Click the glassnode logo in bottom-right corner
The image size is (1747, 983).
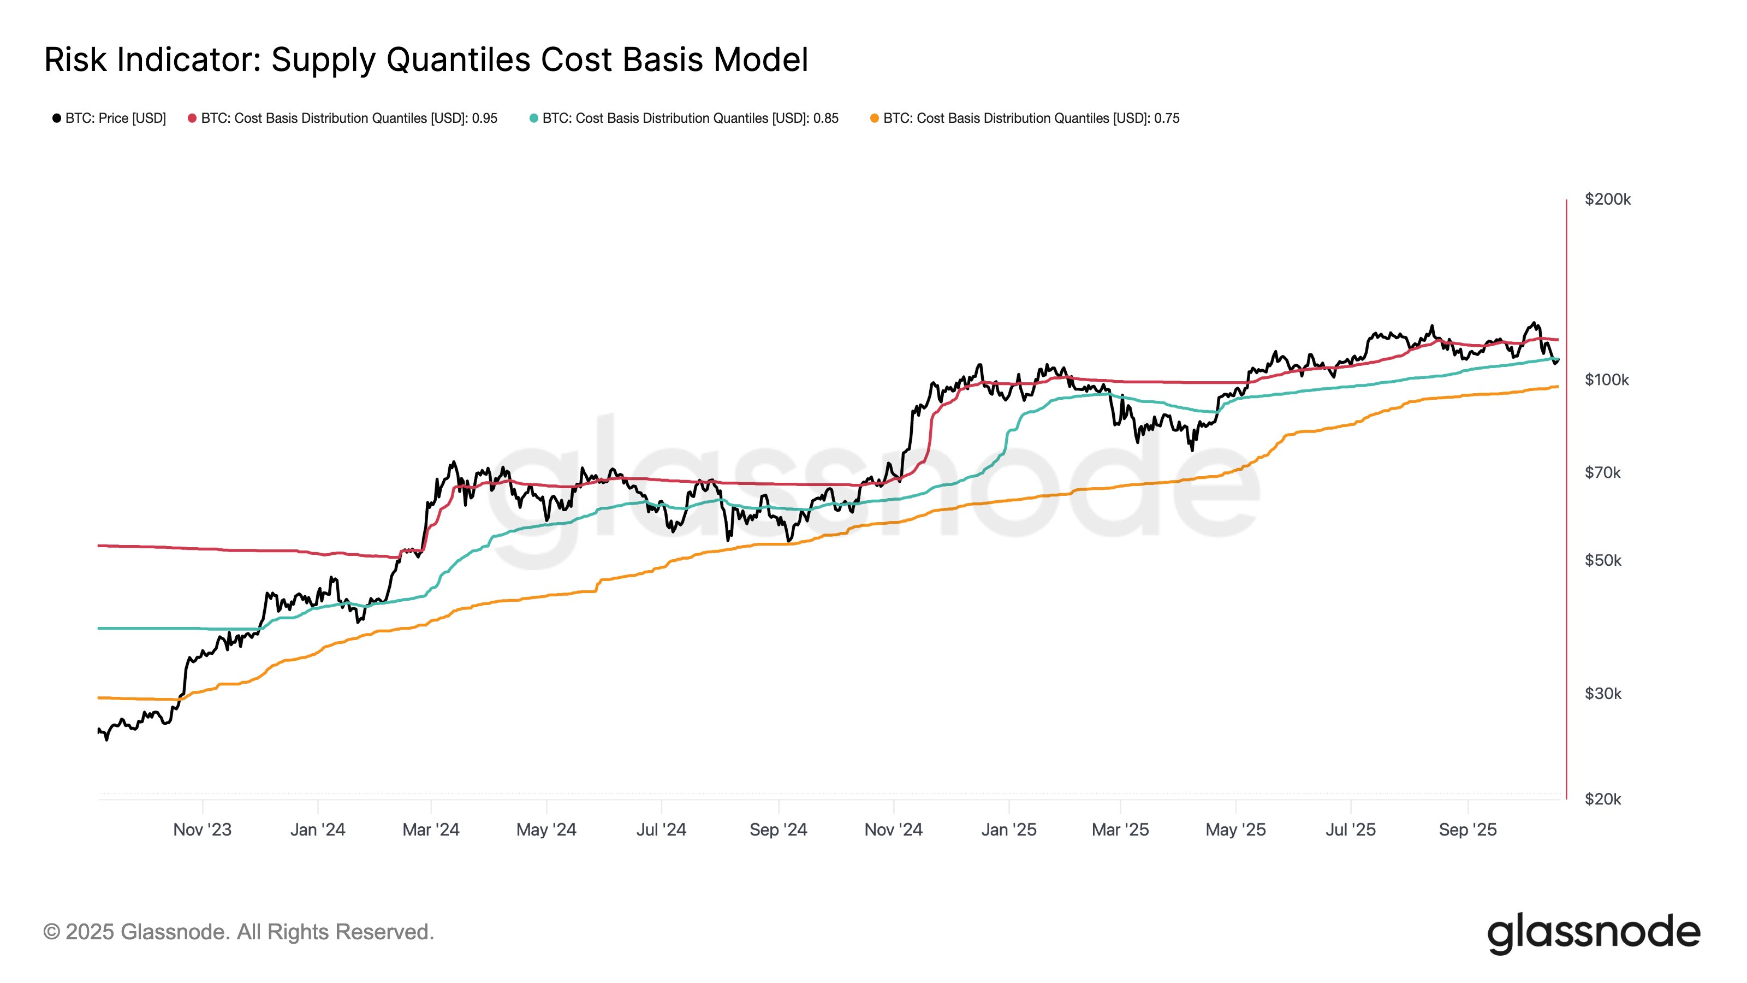1593,933
